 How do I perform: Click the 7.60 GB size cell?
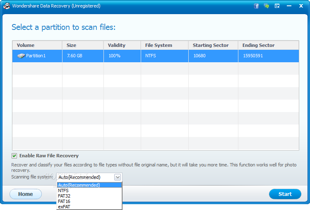[83, 56]
